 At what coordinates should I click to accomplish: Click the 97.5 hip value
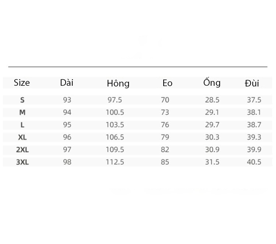[x=115, y=100]
